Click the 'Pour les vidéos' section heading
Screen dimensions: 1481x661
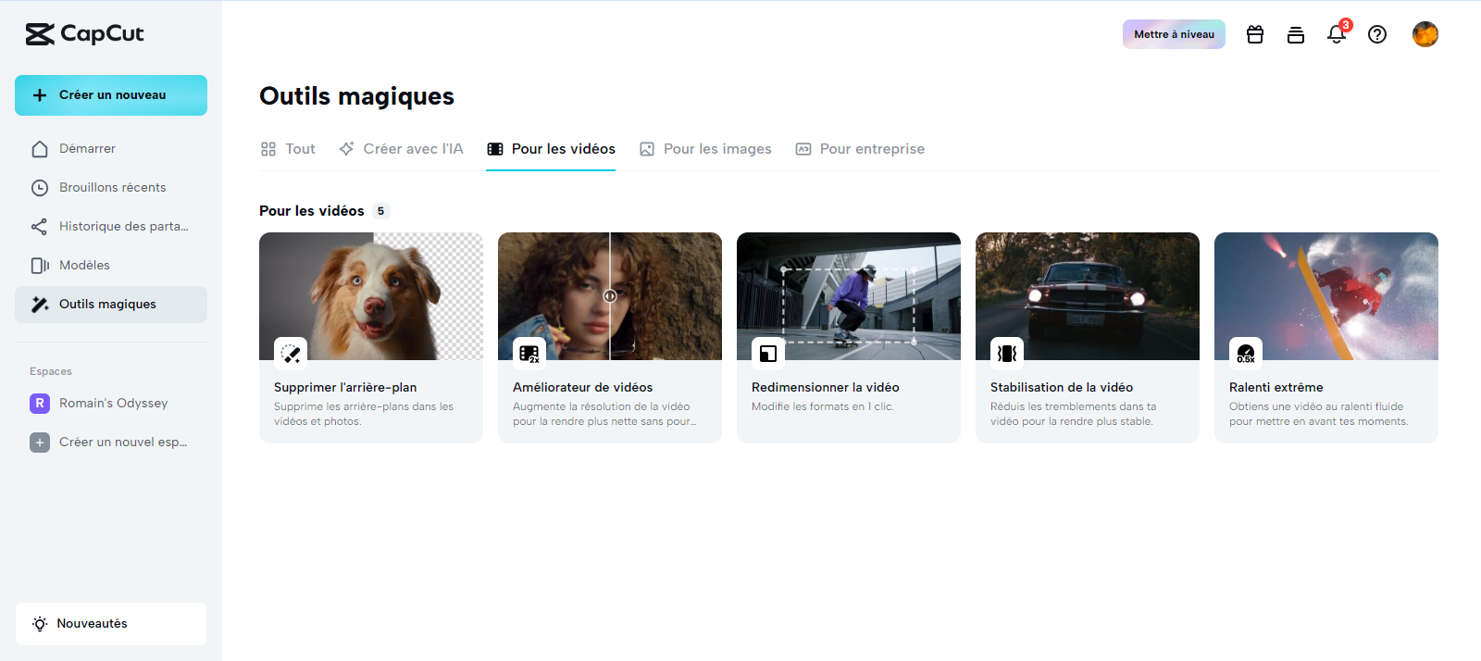(312, 211)
